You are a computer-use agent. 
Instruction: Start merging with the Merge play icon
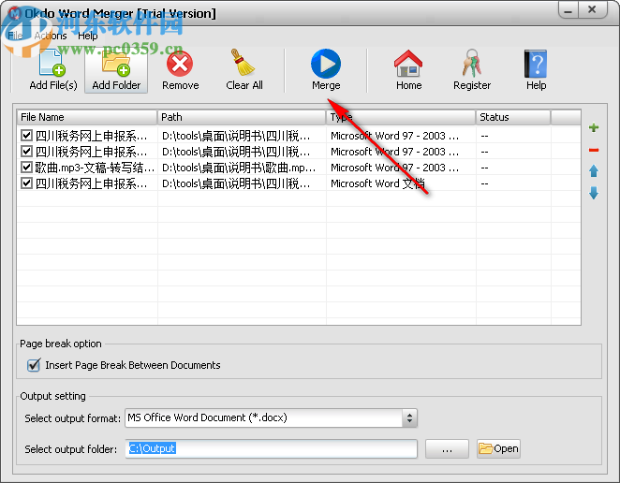click(x=326, y=64)
